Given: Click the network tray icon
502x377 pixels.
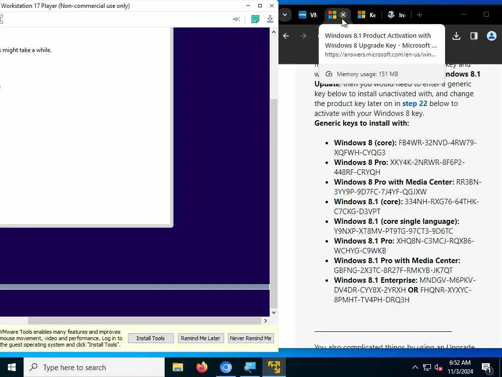Looking at the screenshot, I should tap(427, 368).
